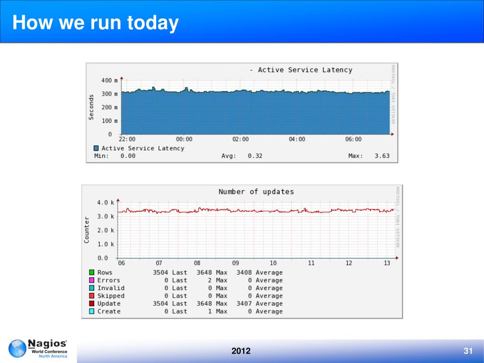Click the Nagios globe logo
Image resolution: width=484 pixels, height=363 pixels.
[18, 348]
